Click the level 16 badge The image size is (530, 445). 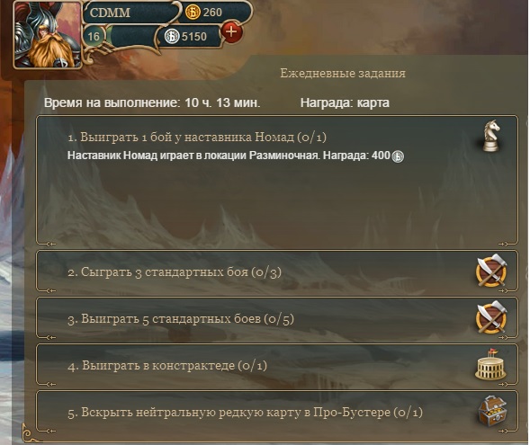pos(94,36)
